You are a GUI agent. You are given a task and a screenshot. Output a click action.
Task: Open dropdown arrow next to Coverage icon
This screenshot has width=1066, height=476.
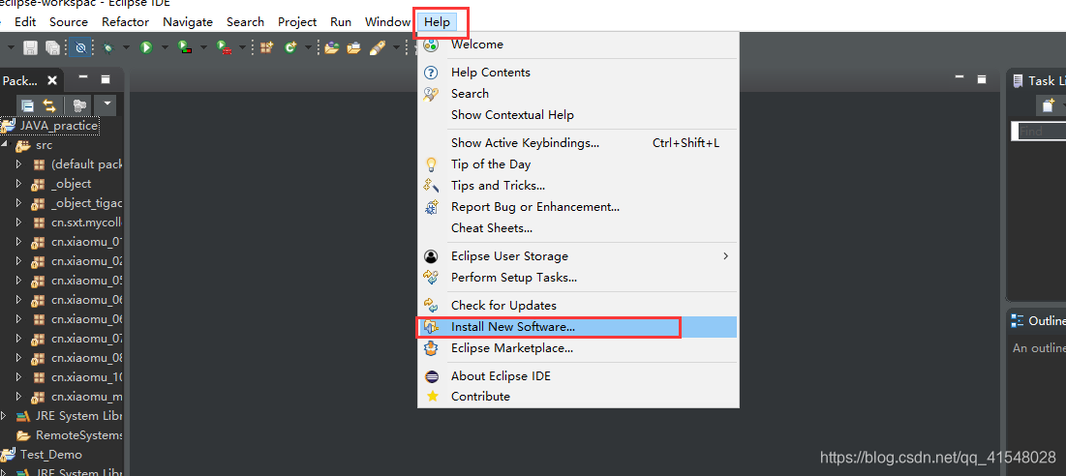pos(202,47)
